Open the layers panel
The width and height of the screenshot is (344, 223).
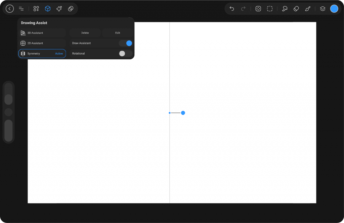(322, 9)
